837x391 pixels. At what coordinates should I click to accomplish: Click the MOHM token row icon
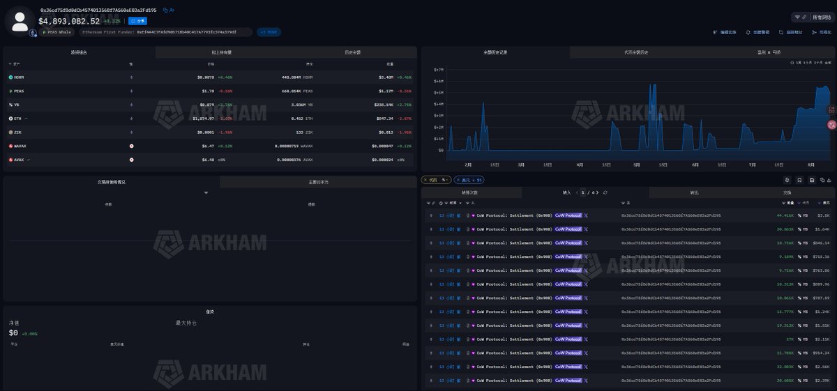pyautogui.click(x=10, y=77)
